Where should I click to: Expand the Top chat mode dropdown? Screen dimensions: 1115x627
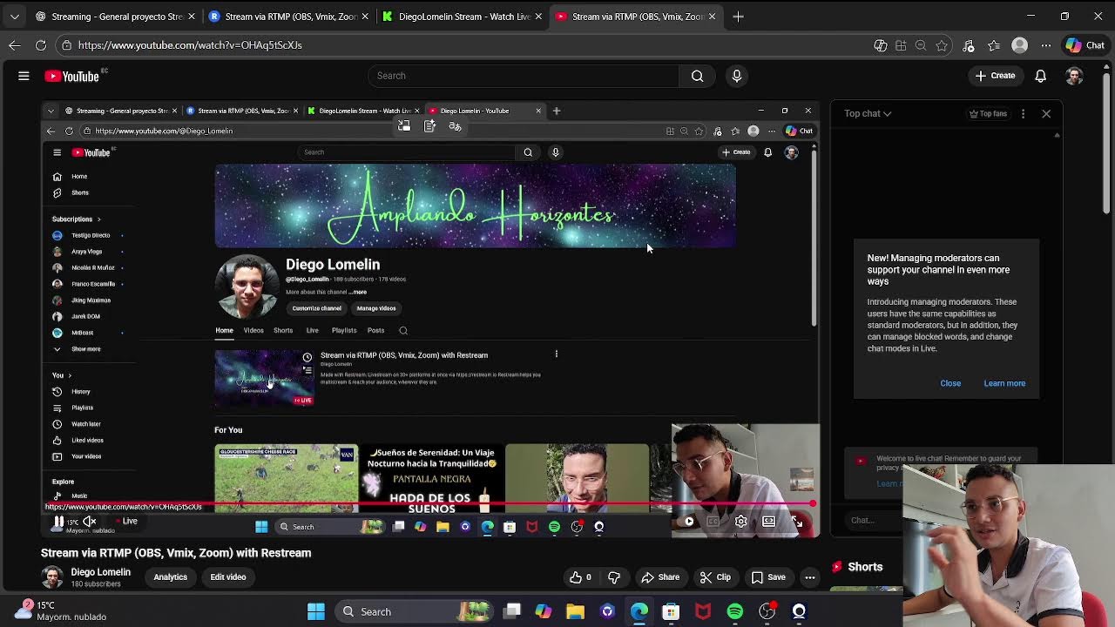(867, 113)
